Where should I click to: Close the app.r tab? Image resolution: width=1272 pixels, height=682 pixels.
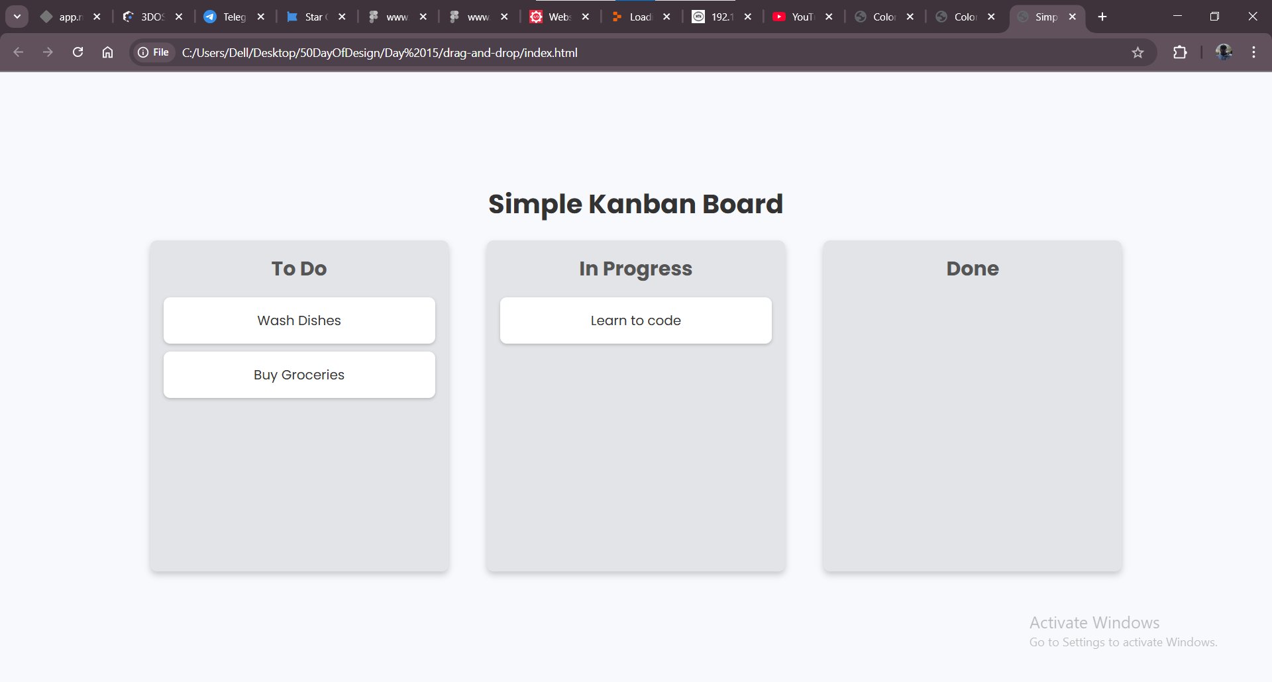point(97,17)
